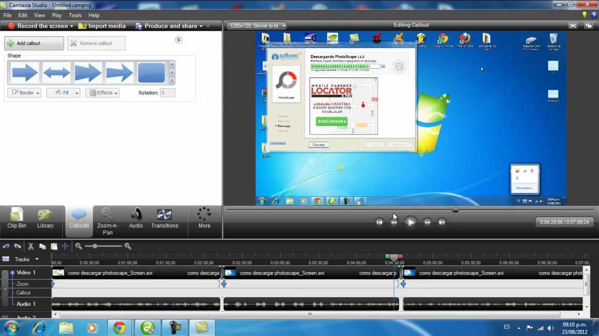Open the More tab
The width and height of the screenshot is (599, 336).
(x=205, y=219)
